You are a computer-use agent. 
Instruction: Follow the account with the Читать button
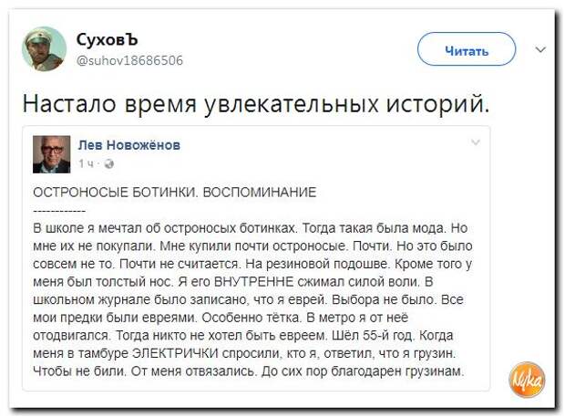pyautogui.click(x=467, y=49)
